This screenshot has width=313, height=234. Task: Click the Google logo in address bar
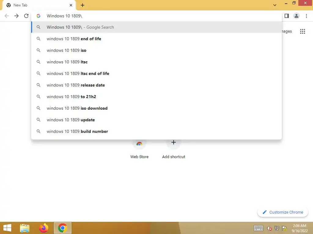pyautogui.click(x=39, y=16)
